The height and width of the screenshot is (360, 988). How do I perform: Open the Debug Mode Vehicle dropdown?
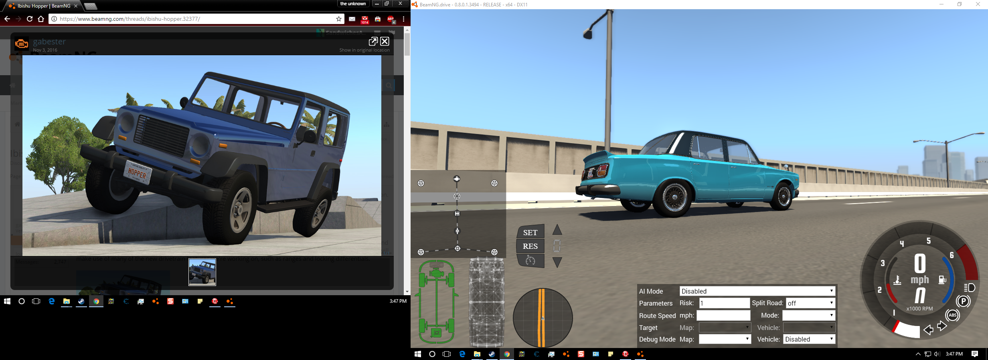(x=809, y=339)
